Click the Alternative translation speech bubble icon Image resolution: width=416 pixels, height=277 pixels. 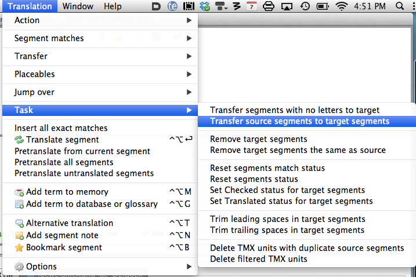point(19,223)
